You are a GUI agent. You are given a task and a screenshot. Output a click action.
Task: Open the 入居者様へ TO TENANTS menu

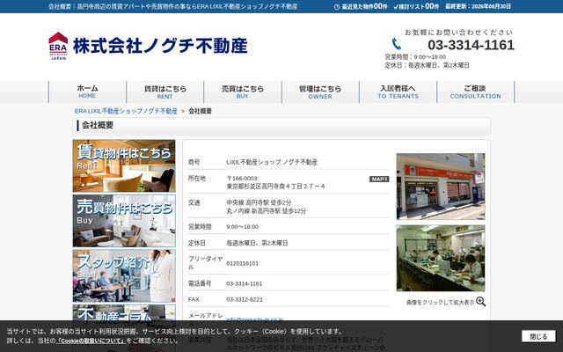[398, 92]
